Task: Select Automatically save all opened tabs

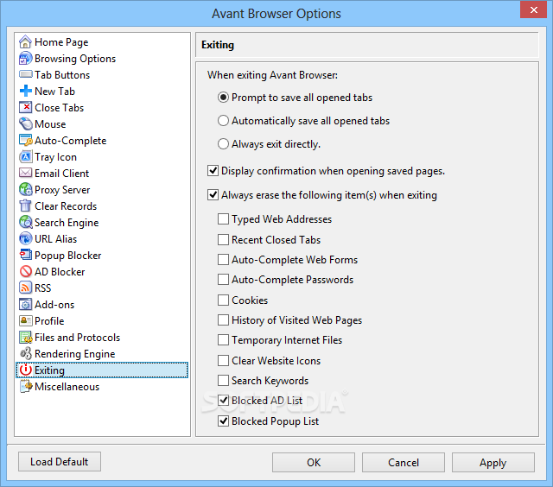Action: (x=223, y=121)
